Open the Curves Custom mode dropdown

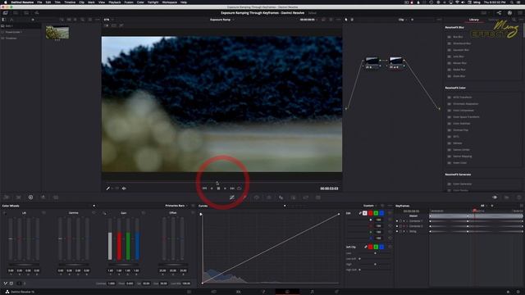coord(370,206)
